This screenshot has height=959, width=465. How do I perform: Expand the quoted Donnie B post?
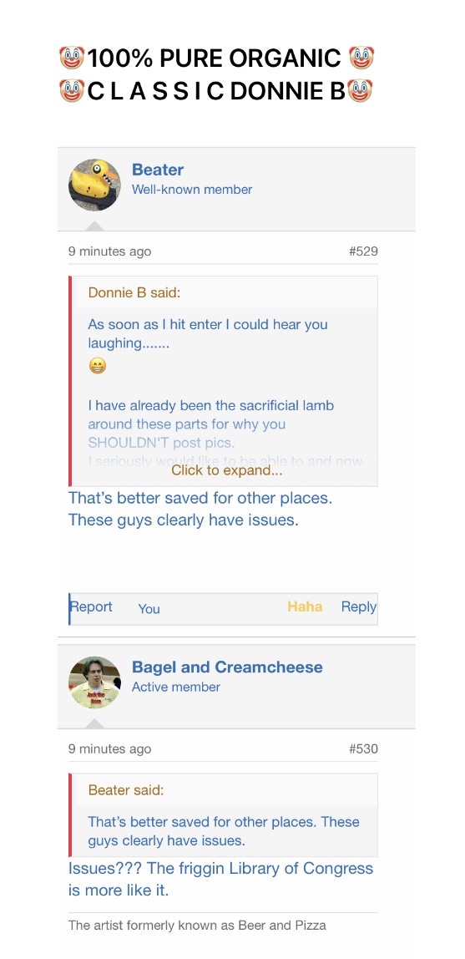tap(227, 470)
